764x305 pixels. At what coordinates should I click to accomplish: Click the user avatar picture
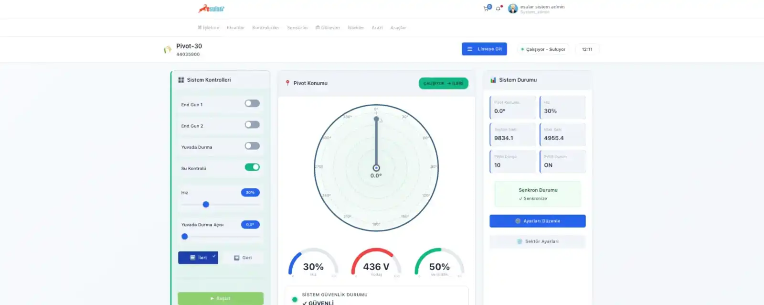(513, 9)
